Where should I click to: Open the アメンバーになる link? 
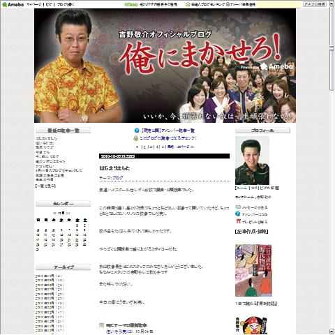point(255,214)
